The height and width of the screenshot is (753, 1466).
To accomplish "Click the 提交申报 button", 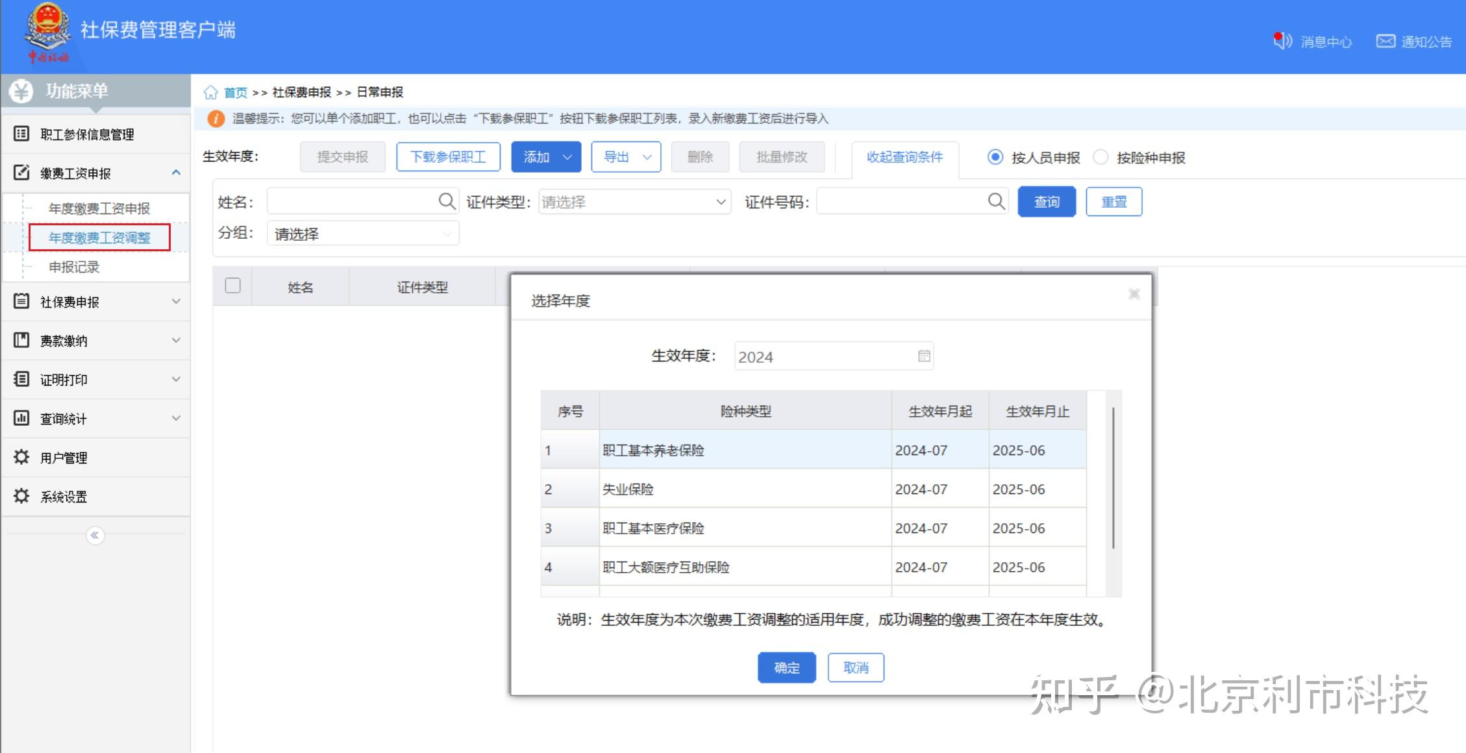I will coord(342,157).
